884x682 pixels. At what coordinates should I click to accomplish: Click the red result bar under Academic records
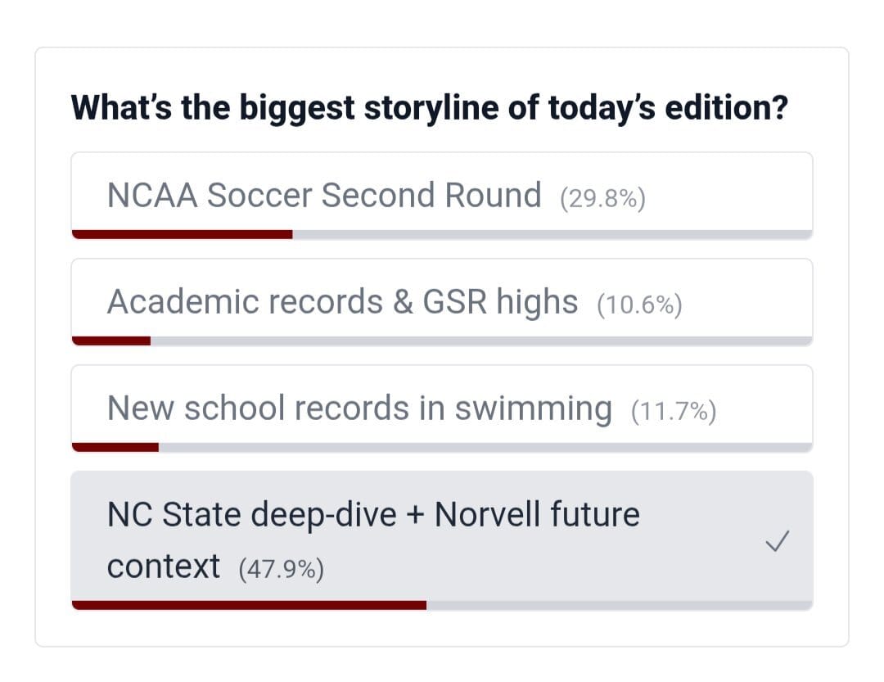click(111, 341)
